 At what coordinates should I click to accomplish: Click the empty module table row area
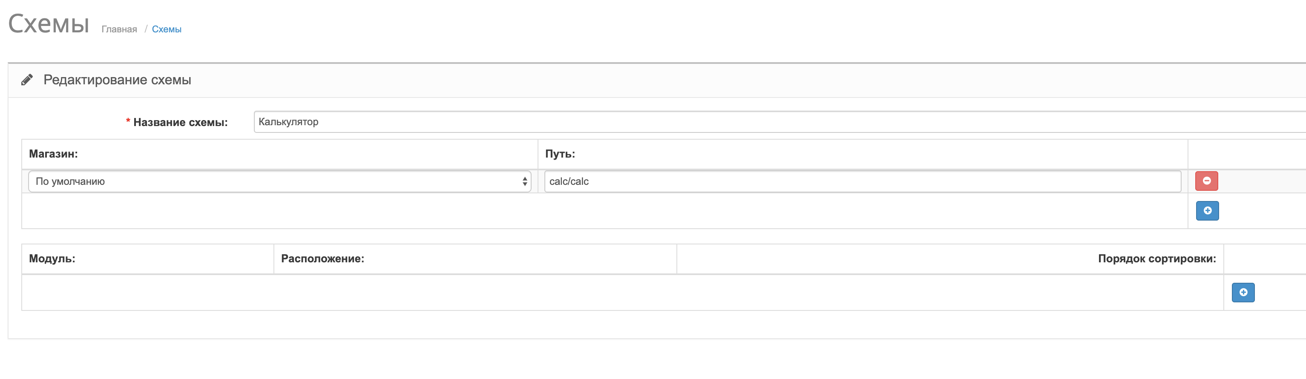(x=623, y=293)
